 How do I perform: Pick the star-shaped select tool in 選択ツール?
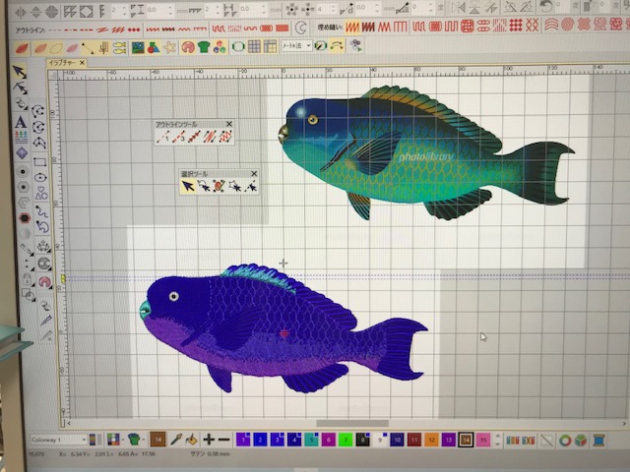(234, 186)
